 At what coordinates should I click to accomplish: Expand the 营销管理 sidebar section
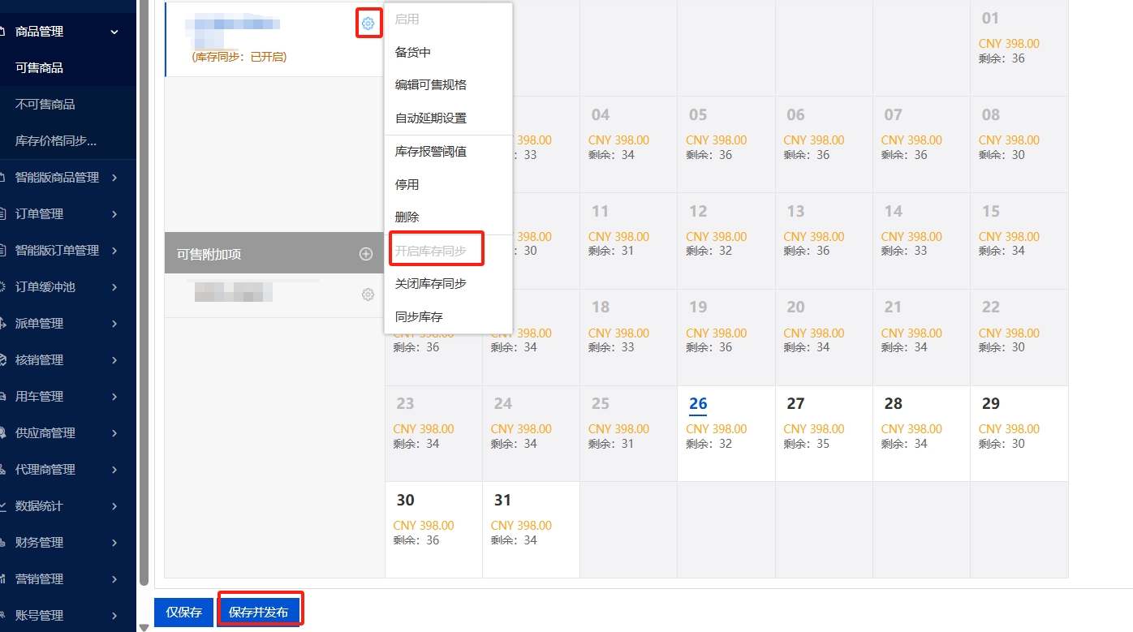tap(114, 579)
